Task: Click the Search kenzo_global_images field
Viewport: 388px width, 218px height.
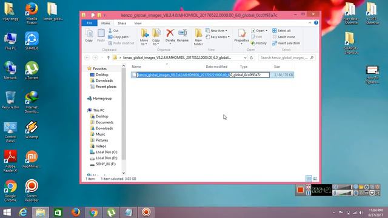Action: (287, 58)
